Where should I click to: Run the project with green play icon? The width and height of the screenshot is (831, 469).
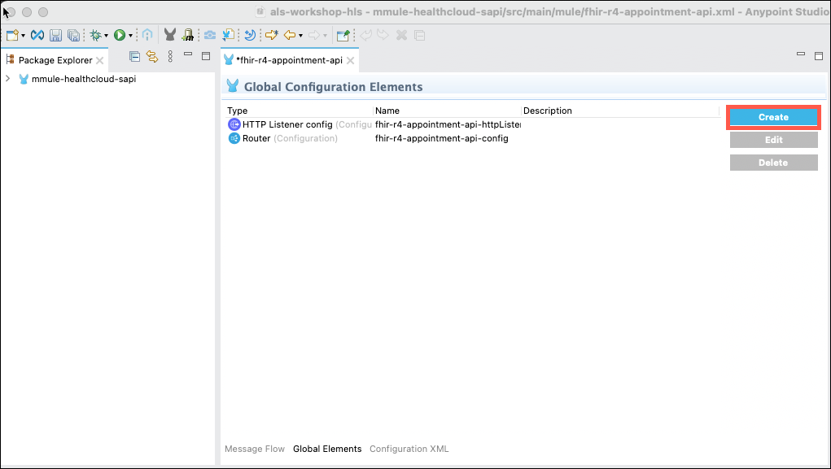click(120, 36)
